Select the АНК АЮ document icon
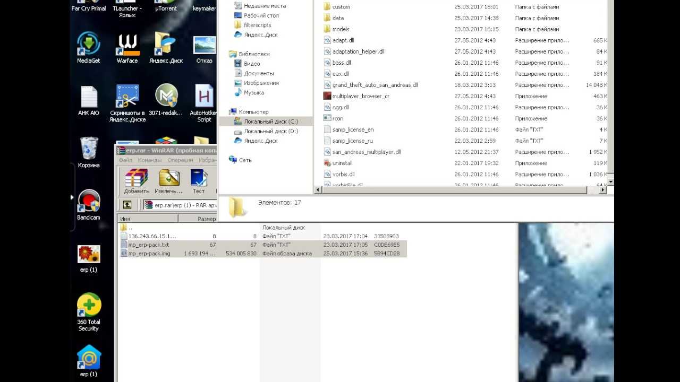 pos(89,101)
